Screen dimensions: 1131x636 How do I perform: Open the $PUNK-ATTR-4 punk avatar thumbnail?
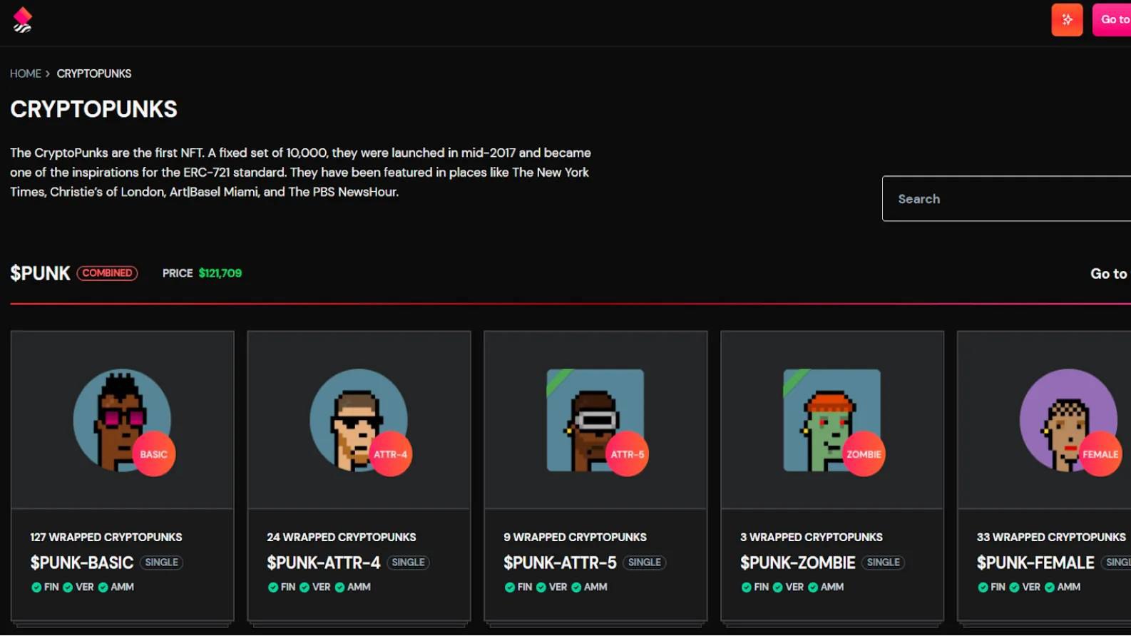[359, 420]
